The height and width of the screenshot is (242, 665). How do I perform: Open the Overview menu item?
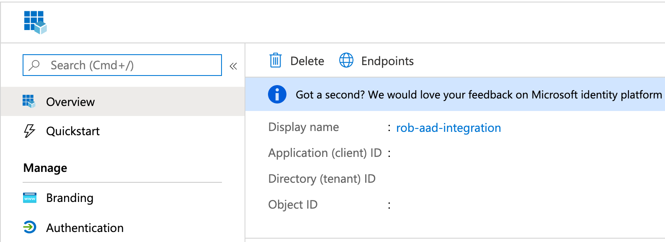[x=123, y=101]
